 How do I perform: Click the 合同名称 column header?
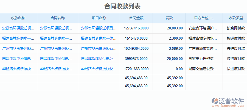(x=58, y=18)
